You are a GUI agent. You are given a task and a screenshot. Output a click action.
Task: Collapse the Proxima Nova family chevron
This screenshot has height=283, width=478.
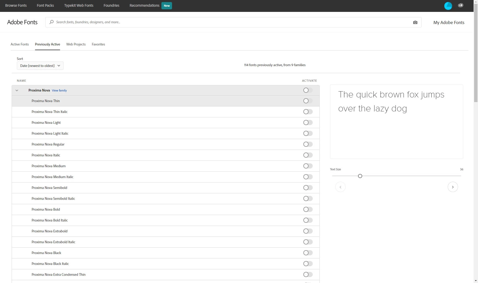[17, 90]
